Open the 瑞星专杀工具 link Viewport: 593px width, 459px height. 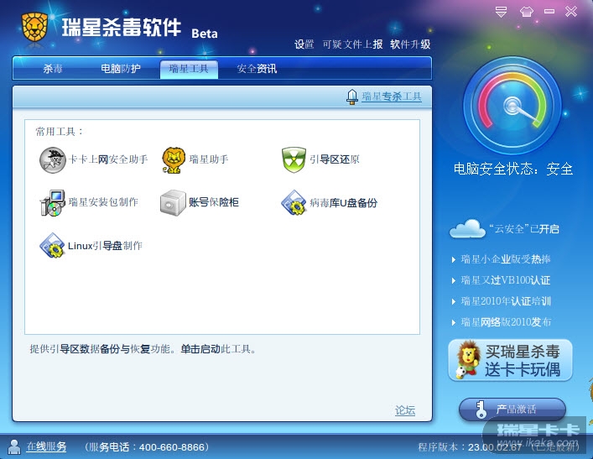(392, 96)
